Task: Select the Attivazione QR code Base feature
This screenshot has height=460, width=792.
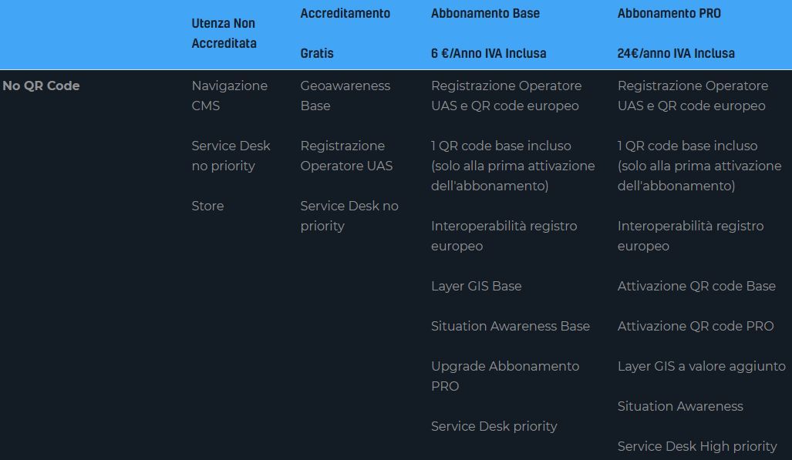Action: tap(696, 286)
